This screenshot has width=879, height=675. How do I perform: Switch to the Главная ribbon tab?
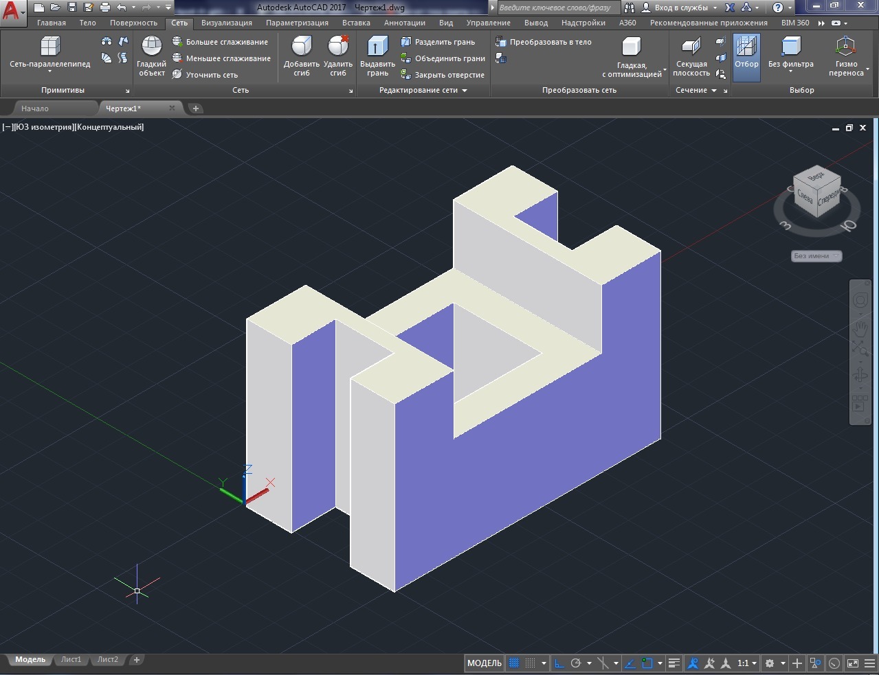pyautogui.click(x=52, y=23)
